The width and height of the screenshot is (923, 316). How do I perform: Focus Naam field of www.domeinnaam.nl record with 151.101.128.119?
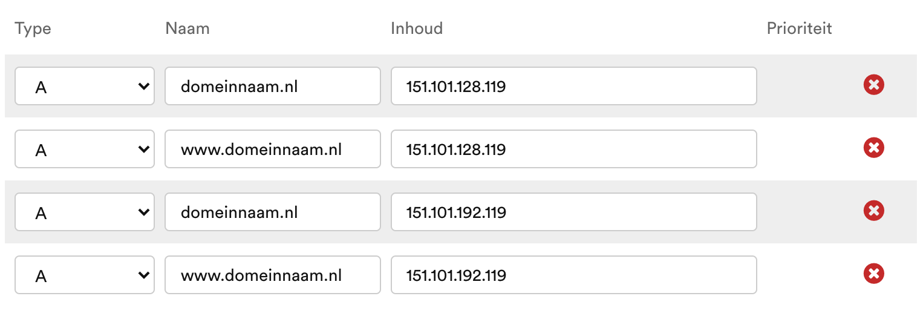click(x=272, y=149)
